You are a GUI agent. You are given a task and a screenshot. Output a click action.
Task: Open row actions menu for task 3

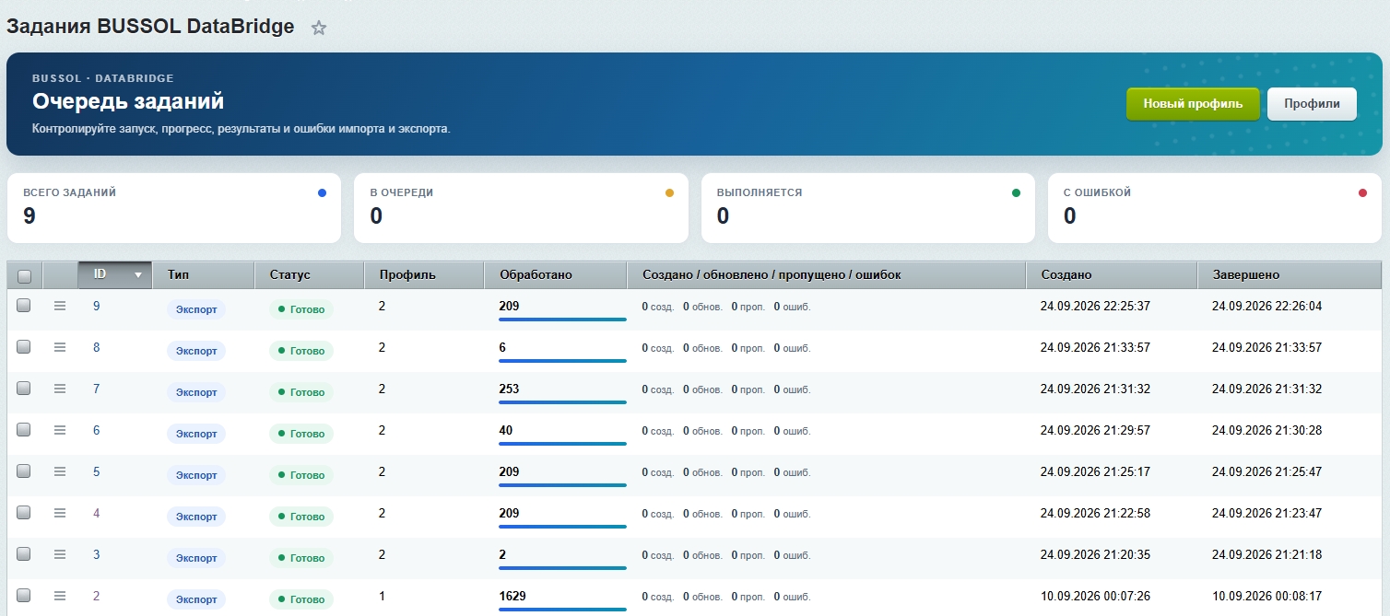60,554
